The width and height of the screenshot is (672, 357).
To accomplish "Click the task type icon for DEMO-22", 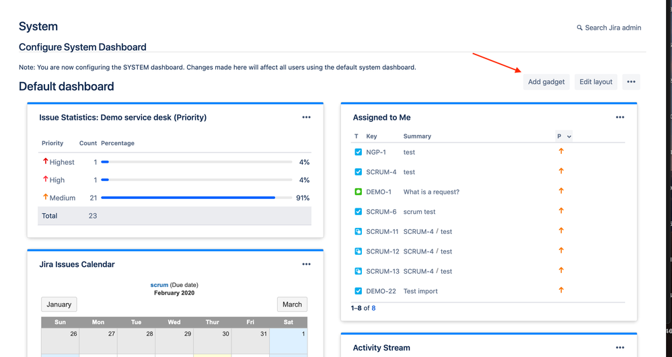I will pyautogui.click(x=359, y=291).
